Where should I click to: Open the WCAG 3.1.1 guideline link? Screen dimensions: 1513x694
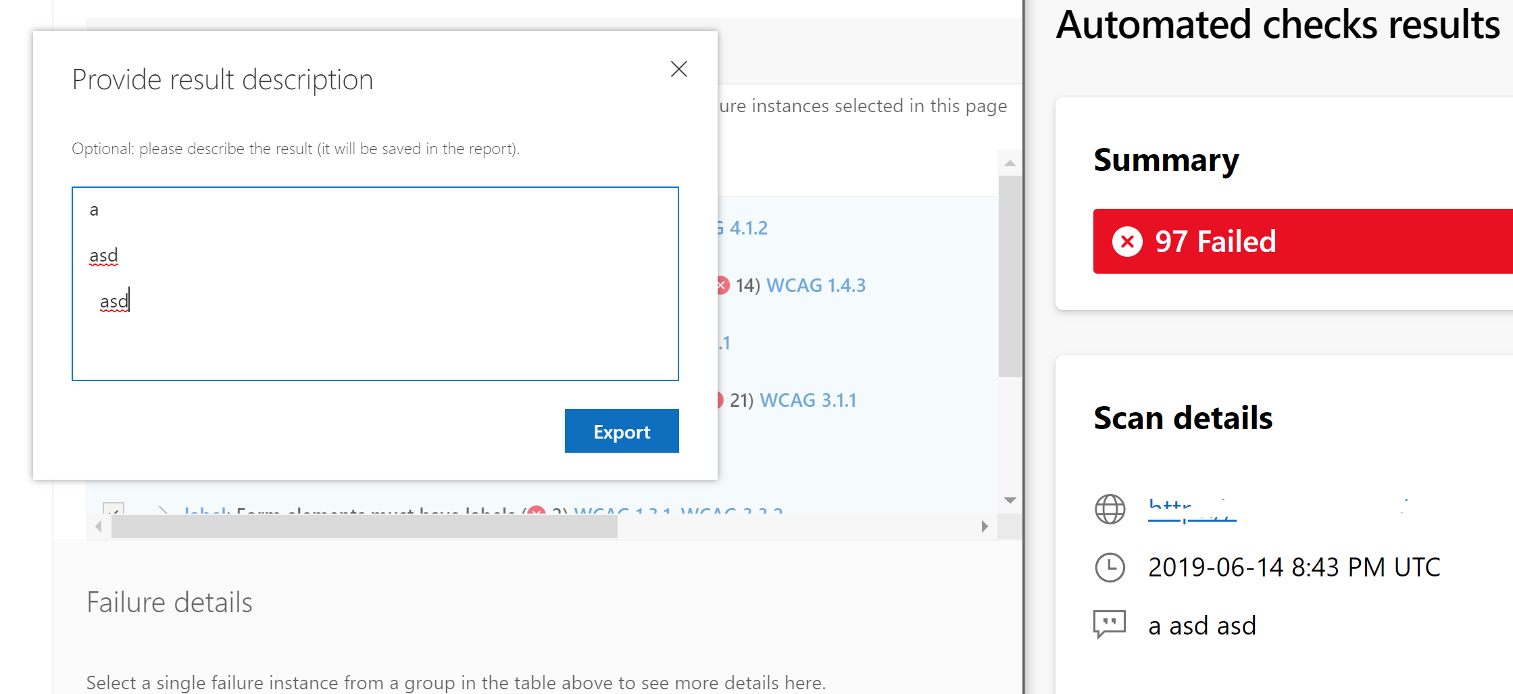pos(808,399)
